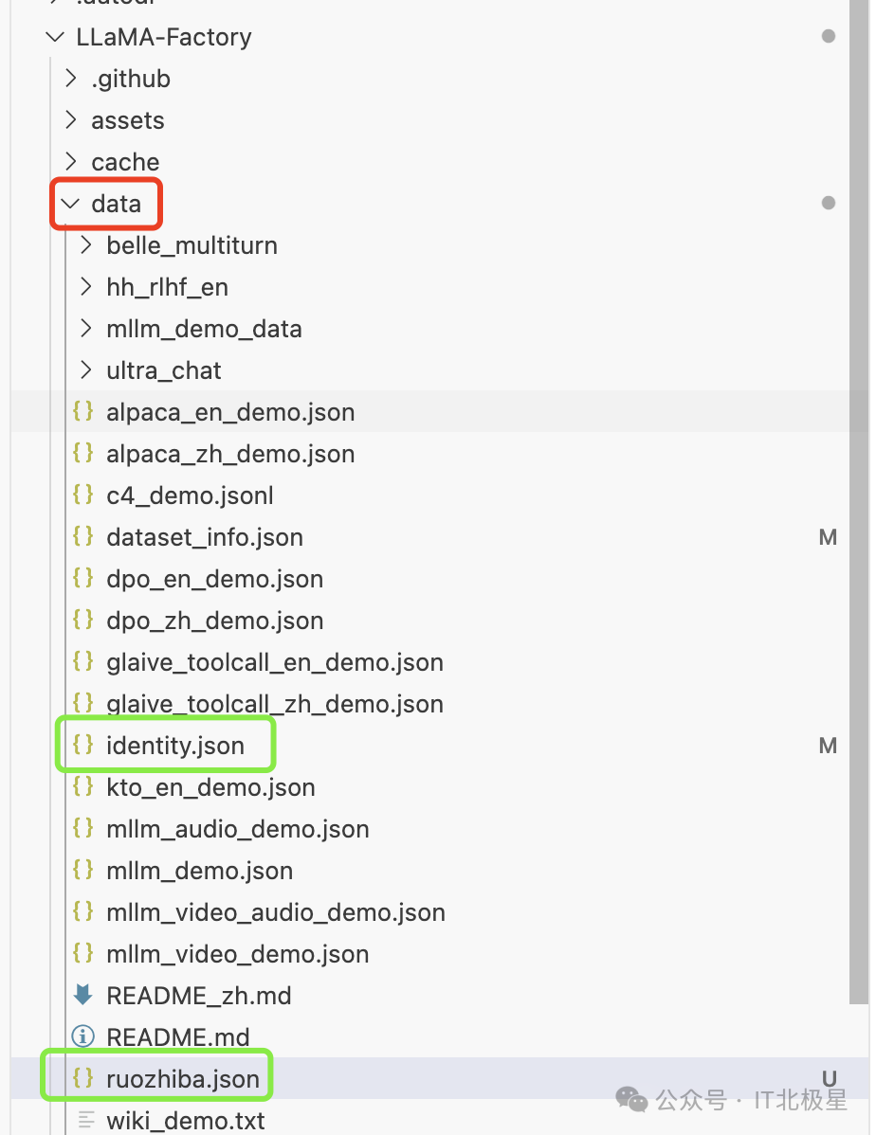
Task: Open the alpaca_en_demo.json file
Action: click(x=230, y=412)
